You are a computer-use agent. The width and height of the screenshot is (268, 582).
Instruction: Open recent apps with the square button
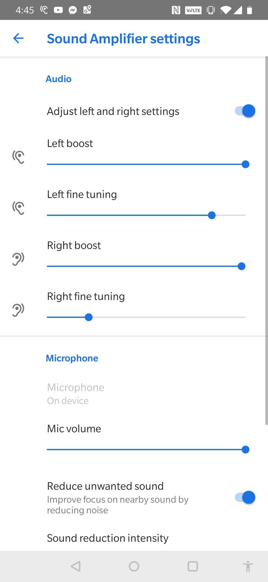(193, 566)
